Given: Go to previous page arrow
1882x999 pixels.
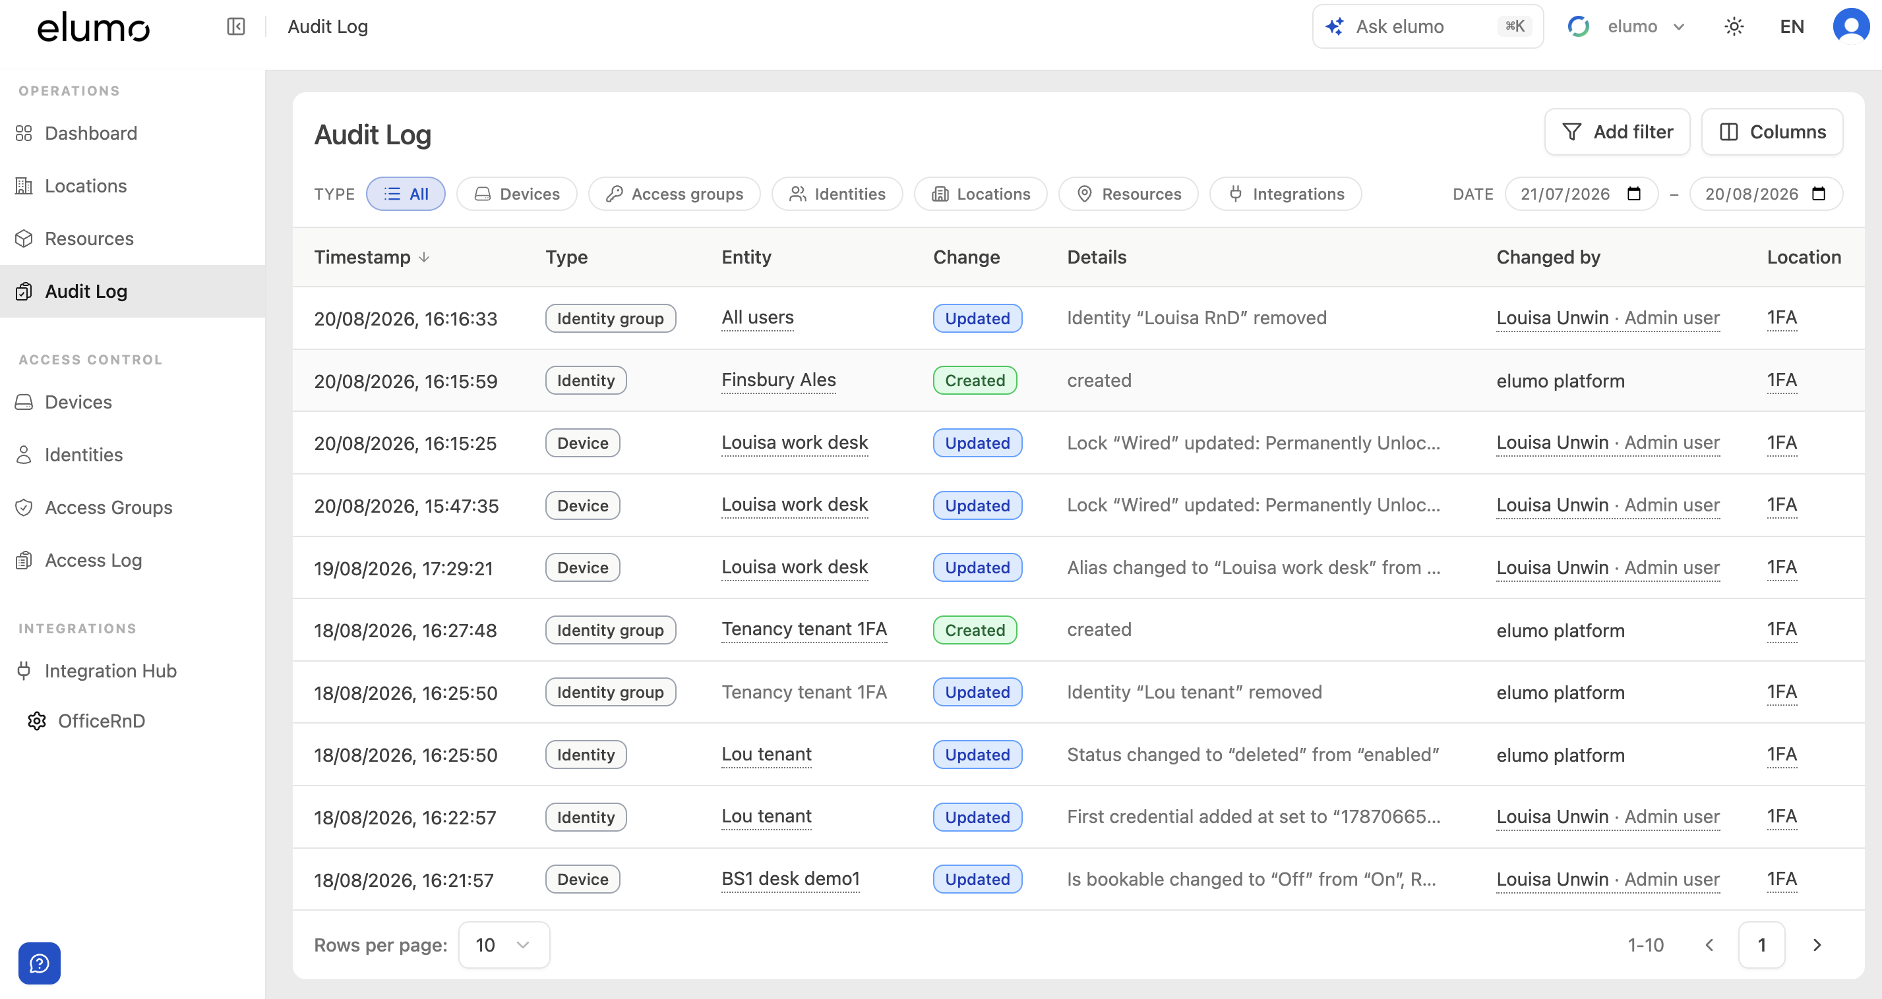Looking at the screenshot, I should coord(1710,945).
